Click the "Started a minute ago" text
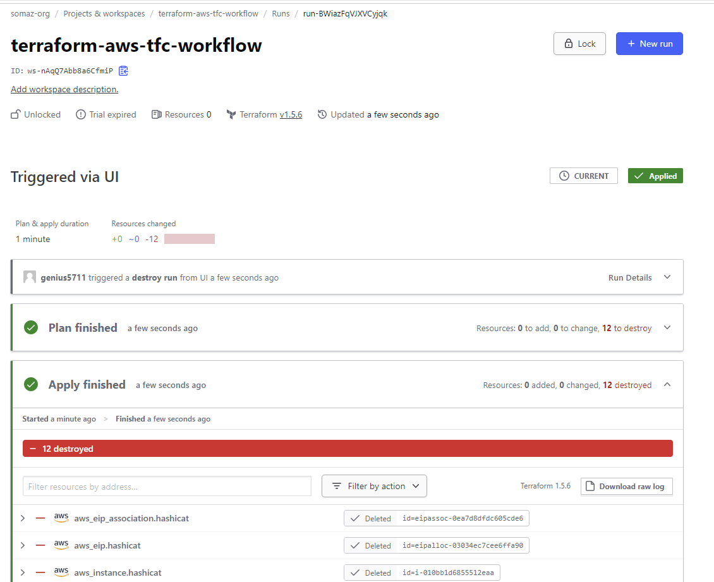This screenshot has height=582, width=714. [59, 418]
